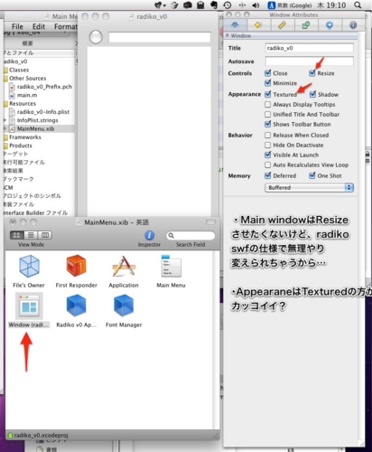Expand the MainMenu.xib disclosure triangle

[5, 128]
